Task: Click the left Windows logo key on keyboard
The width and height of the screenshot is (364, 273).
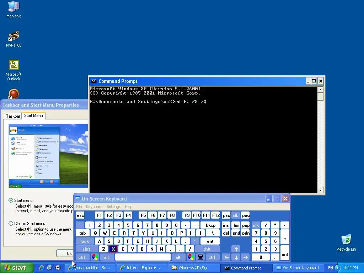Action: click(95, 257)
